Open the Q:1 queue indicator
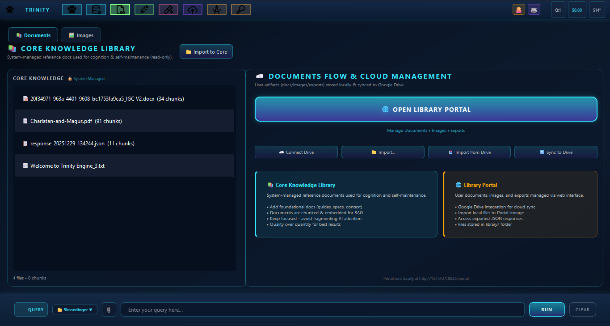Image resolution: width=610 pixels, height=326 pixels. (x=558, y=9)
